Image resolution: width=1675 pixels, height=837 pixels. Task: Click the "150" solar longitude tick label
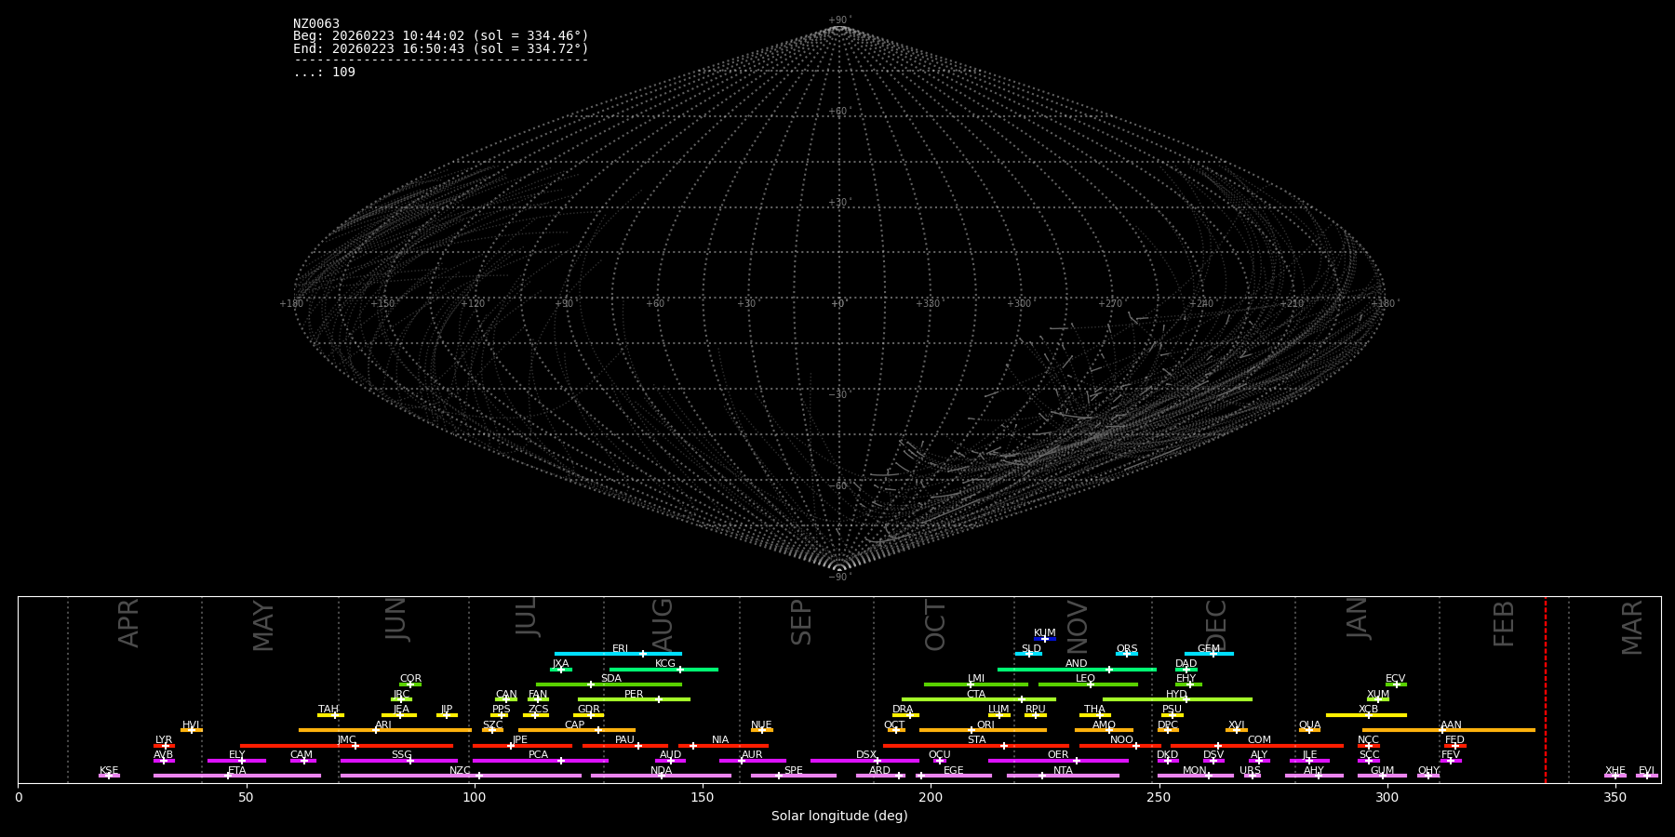pos(703,798)
